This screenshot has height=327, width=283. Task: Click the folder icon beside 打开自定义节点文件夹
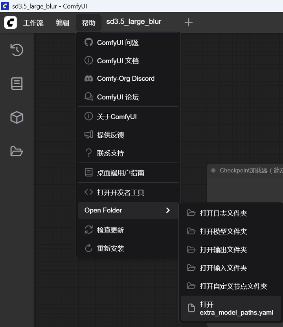[x=191, y=286]
